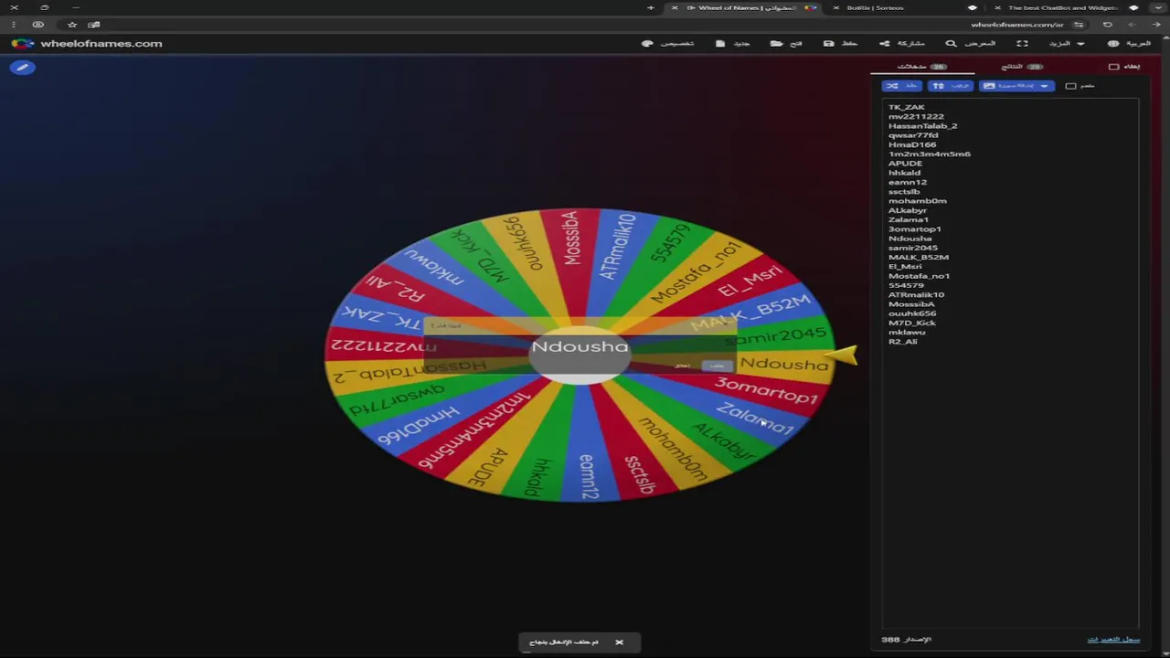Close the BotRix Sorteos tab
Viewport: 1170px width, 658px height.
[x=835, y=7]
